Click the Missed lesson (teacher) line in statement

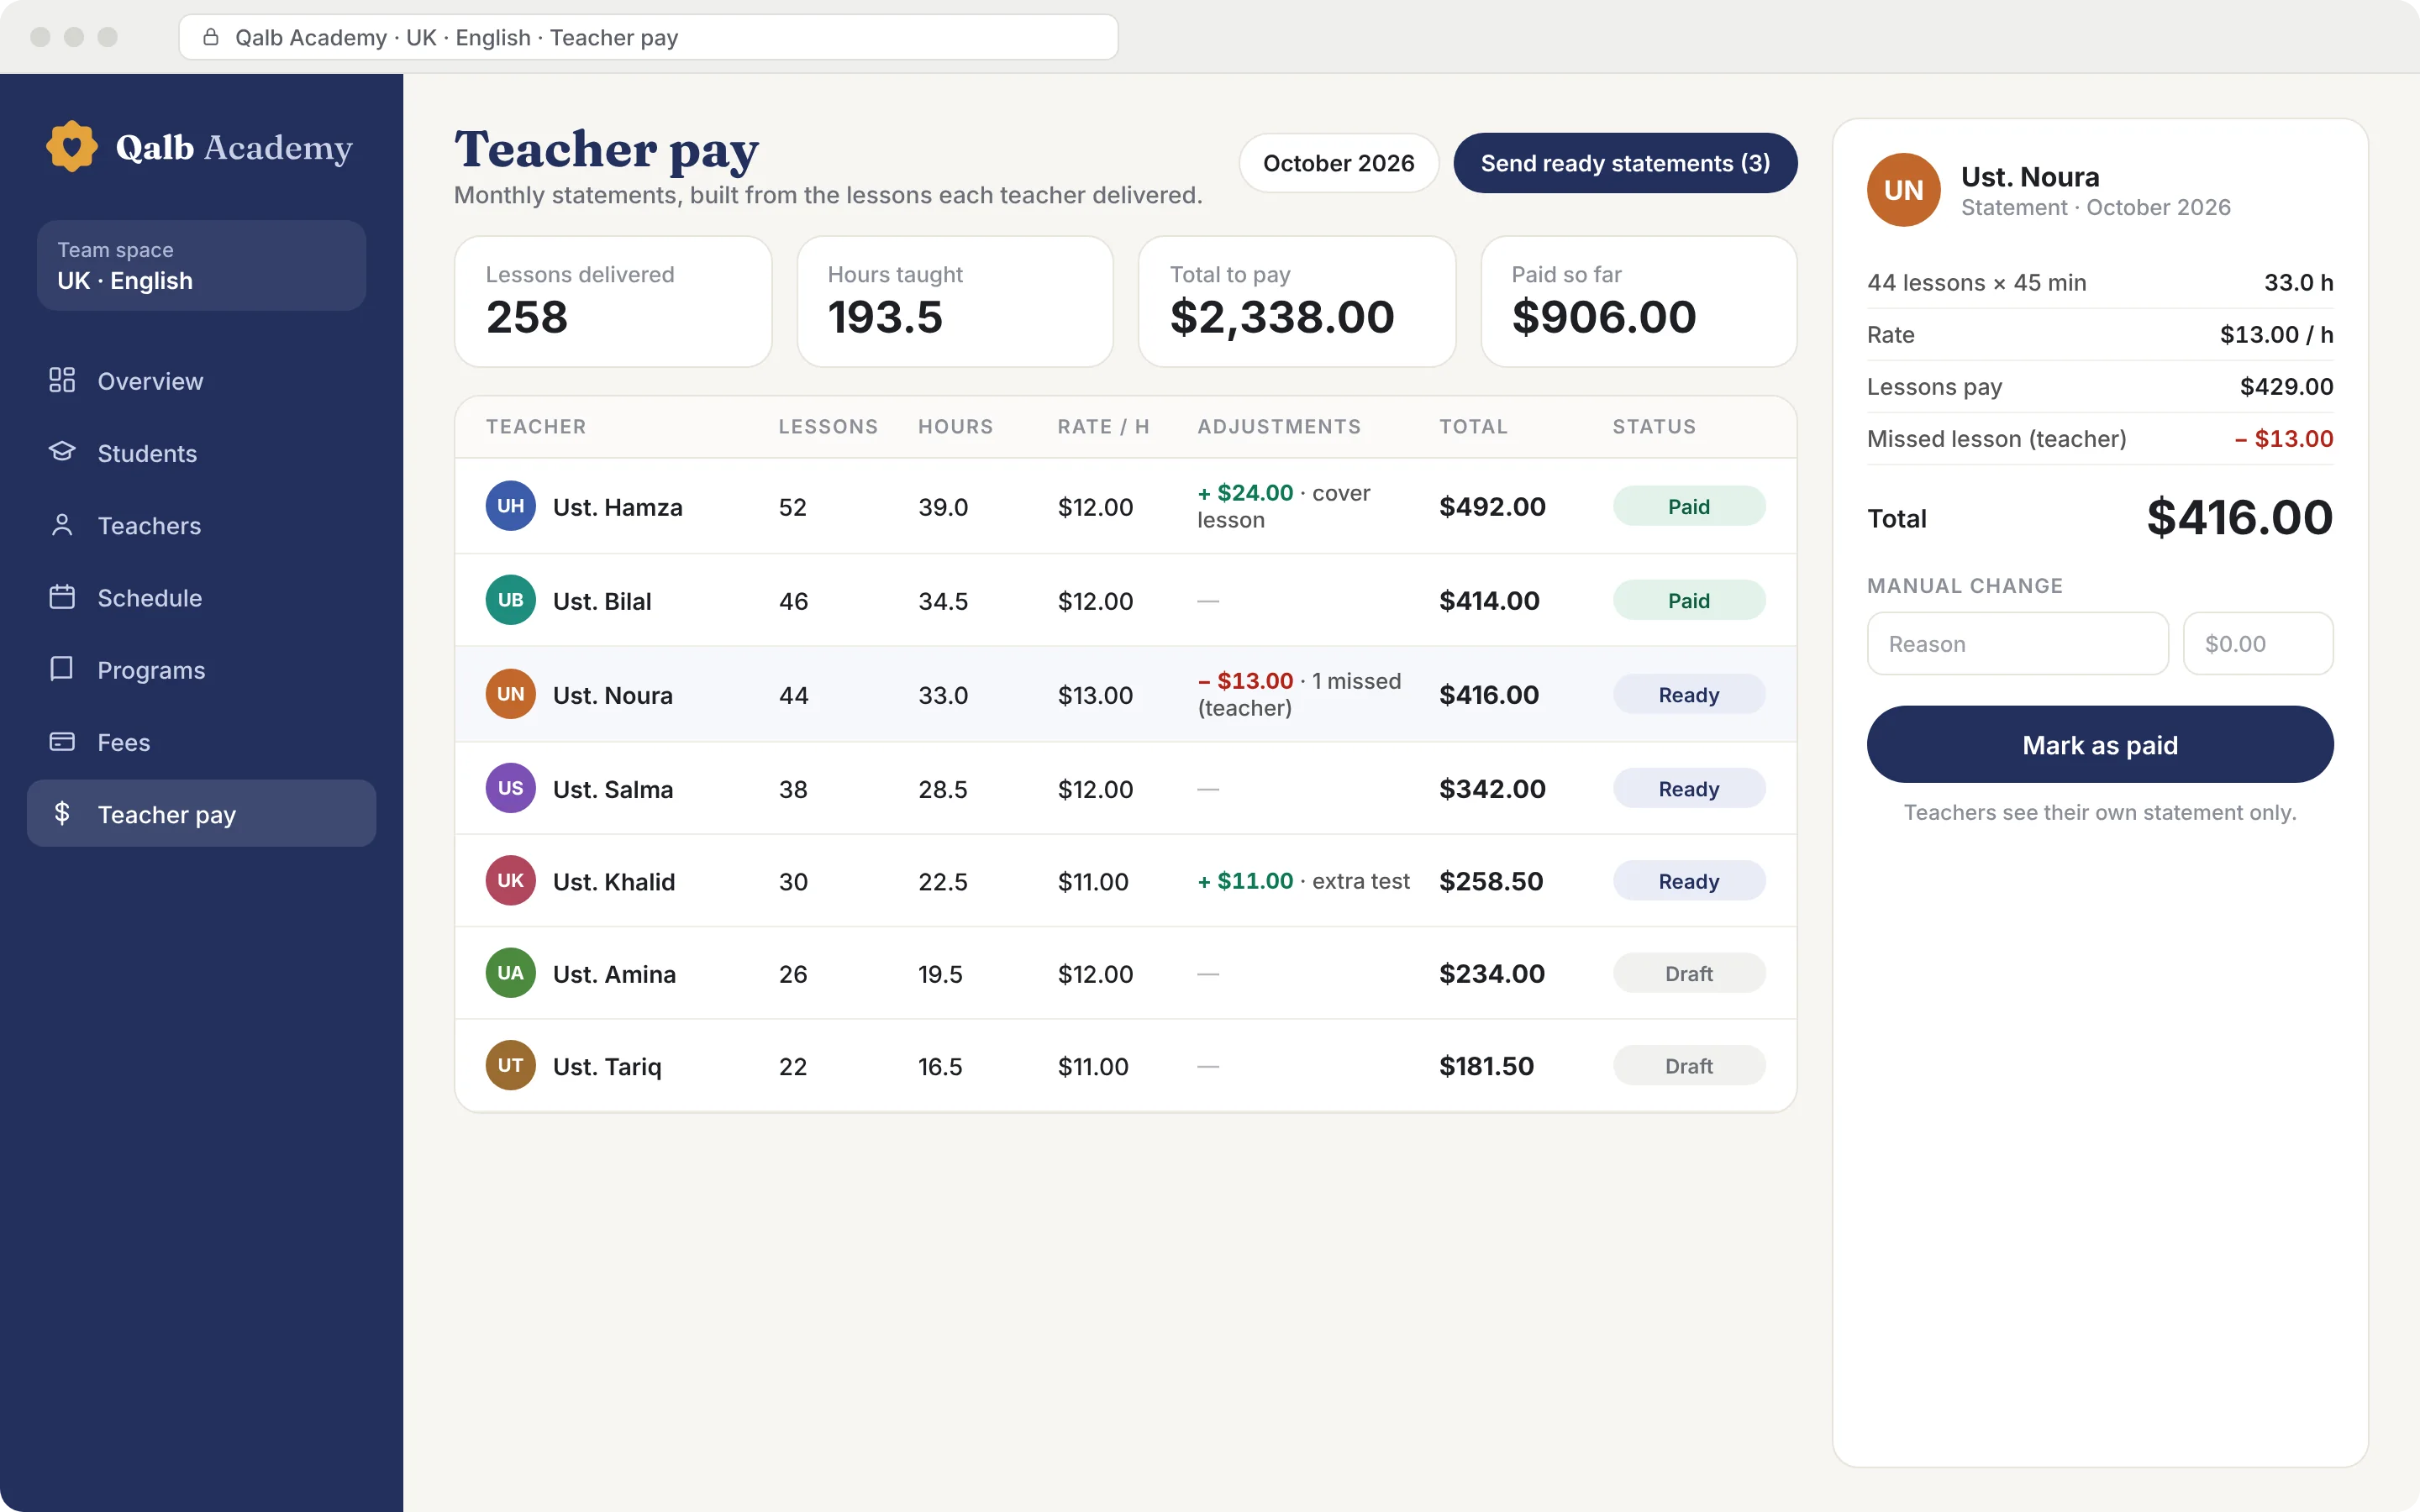point(2099,439)
